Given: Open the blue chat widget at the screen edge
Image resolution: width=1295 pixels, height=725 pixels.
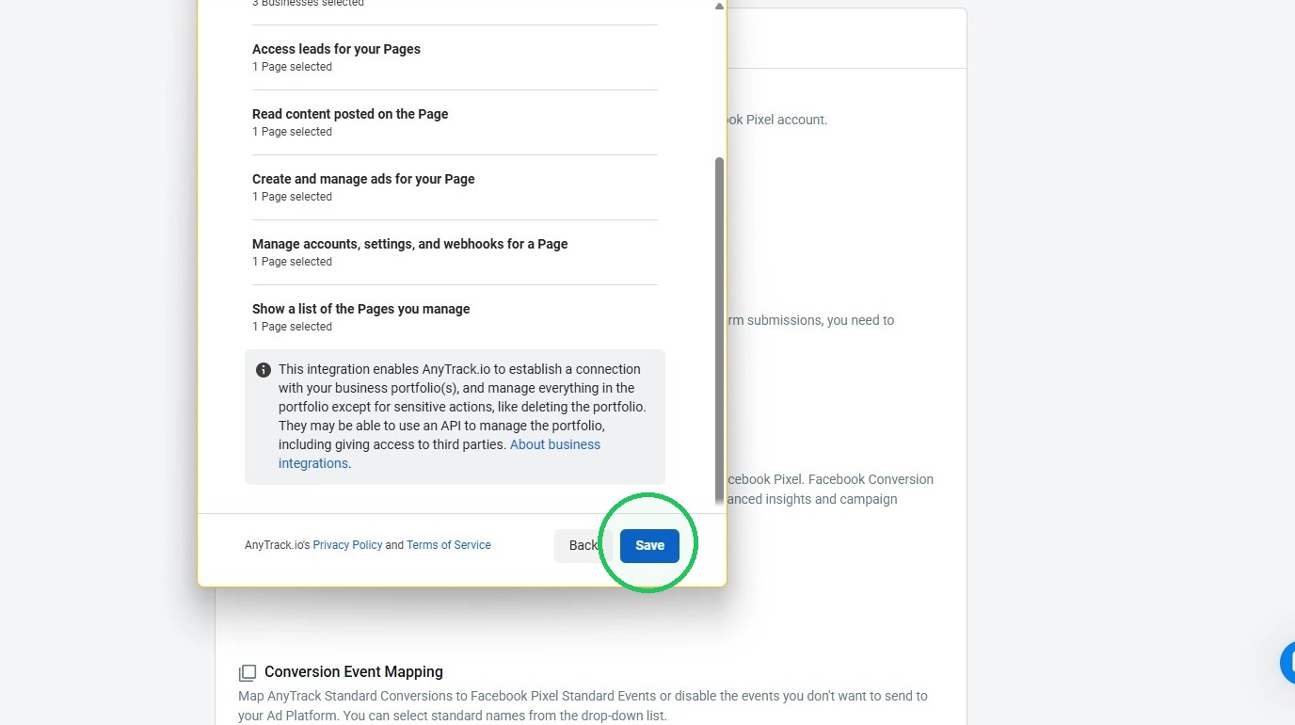Looking at the screenshot, I should (1287, 663).
